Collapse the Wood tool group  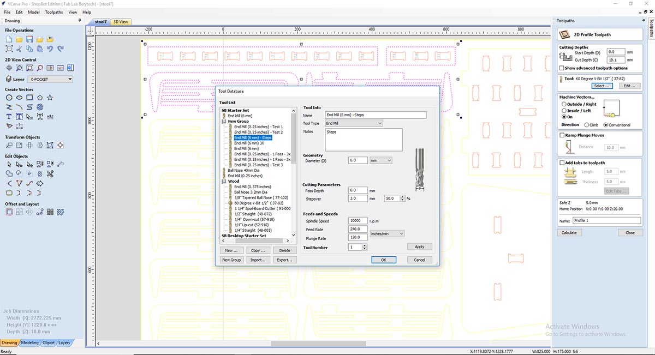point(223,182)
